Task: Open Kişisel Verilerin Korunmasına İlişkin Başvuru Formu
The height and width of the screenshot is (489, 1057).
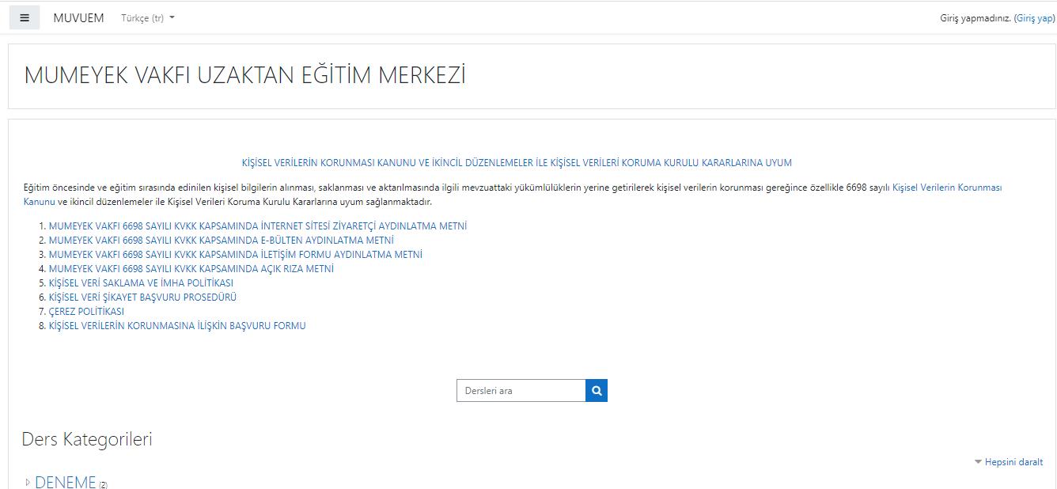Action: pos(176,326)
